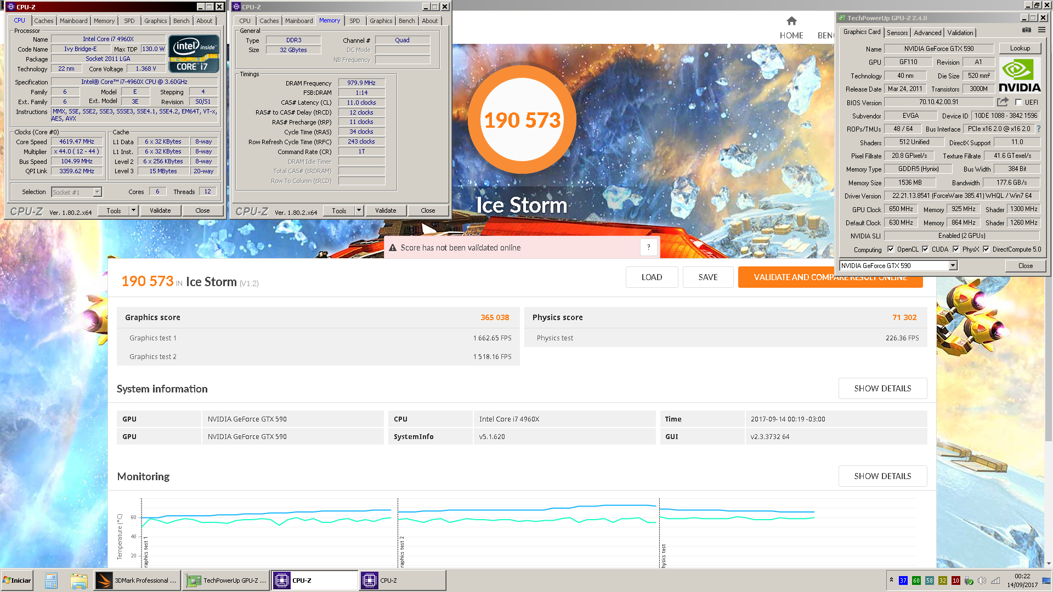
Task: Toggle the OpenCL checkbox
Action: [x=891, y=249]
